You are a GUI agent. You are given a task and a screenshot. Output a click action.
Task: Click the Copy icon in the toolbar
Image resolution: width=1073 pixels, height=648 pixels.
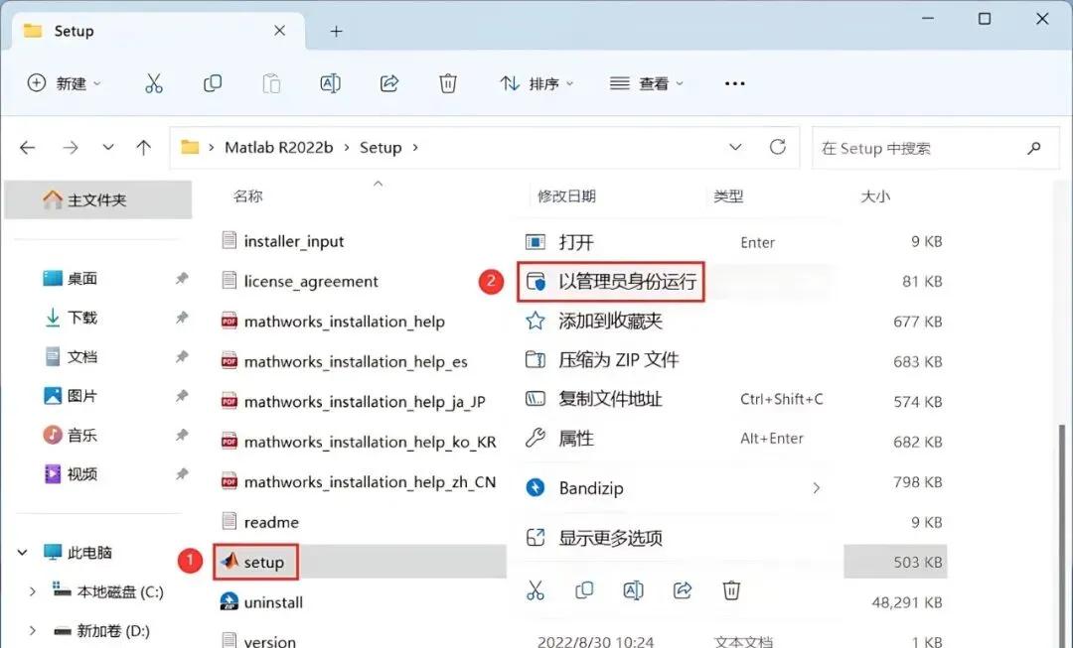pyautogui.click(x=213, y=83)
